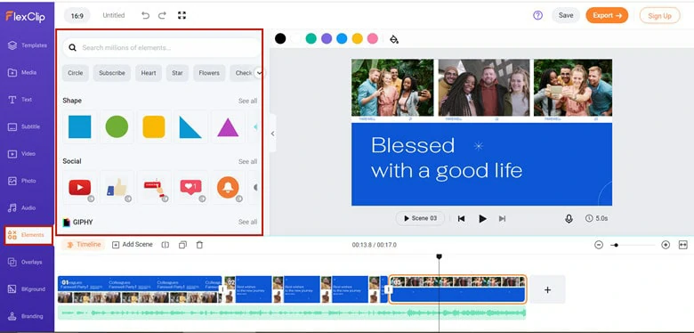
Task: Click the undo arrow
Action: pos(145,15)
